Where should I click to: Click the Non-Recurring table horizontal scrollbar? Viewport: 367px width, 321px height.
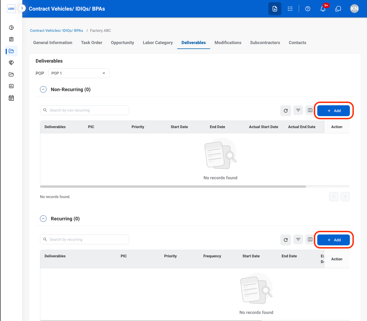(x=173, y=187)
